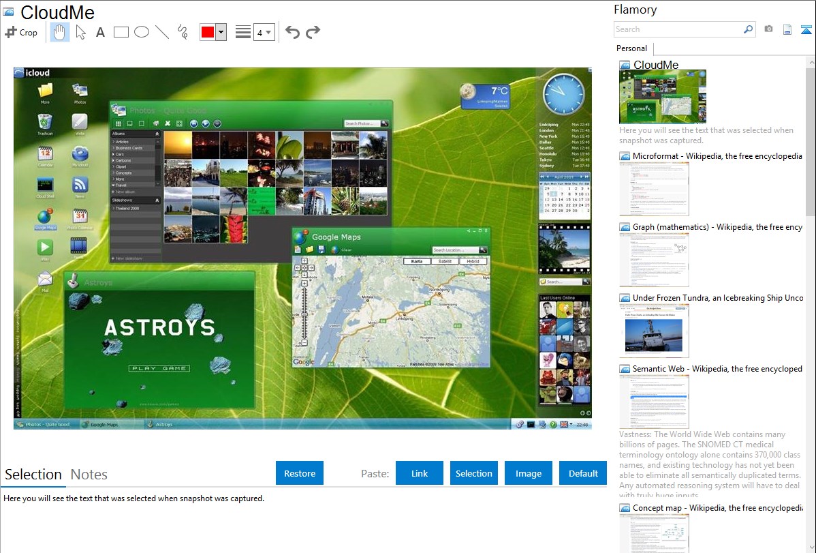Undo the last annotation
The height and width of the screenshot is (553, 816).
tap(292, 32)
